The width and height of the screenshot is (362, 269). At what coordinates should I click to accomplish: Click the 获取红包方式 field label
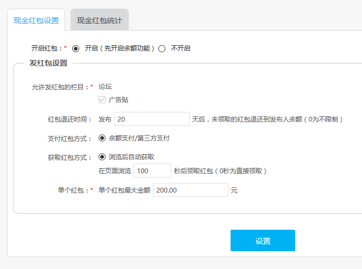[69, 158]
